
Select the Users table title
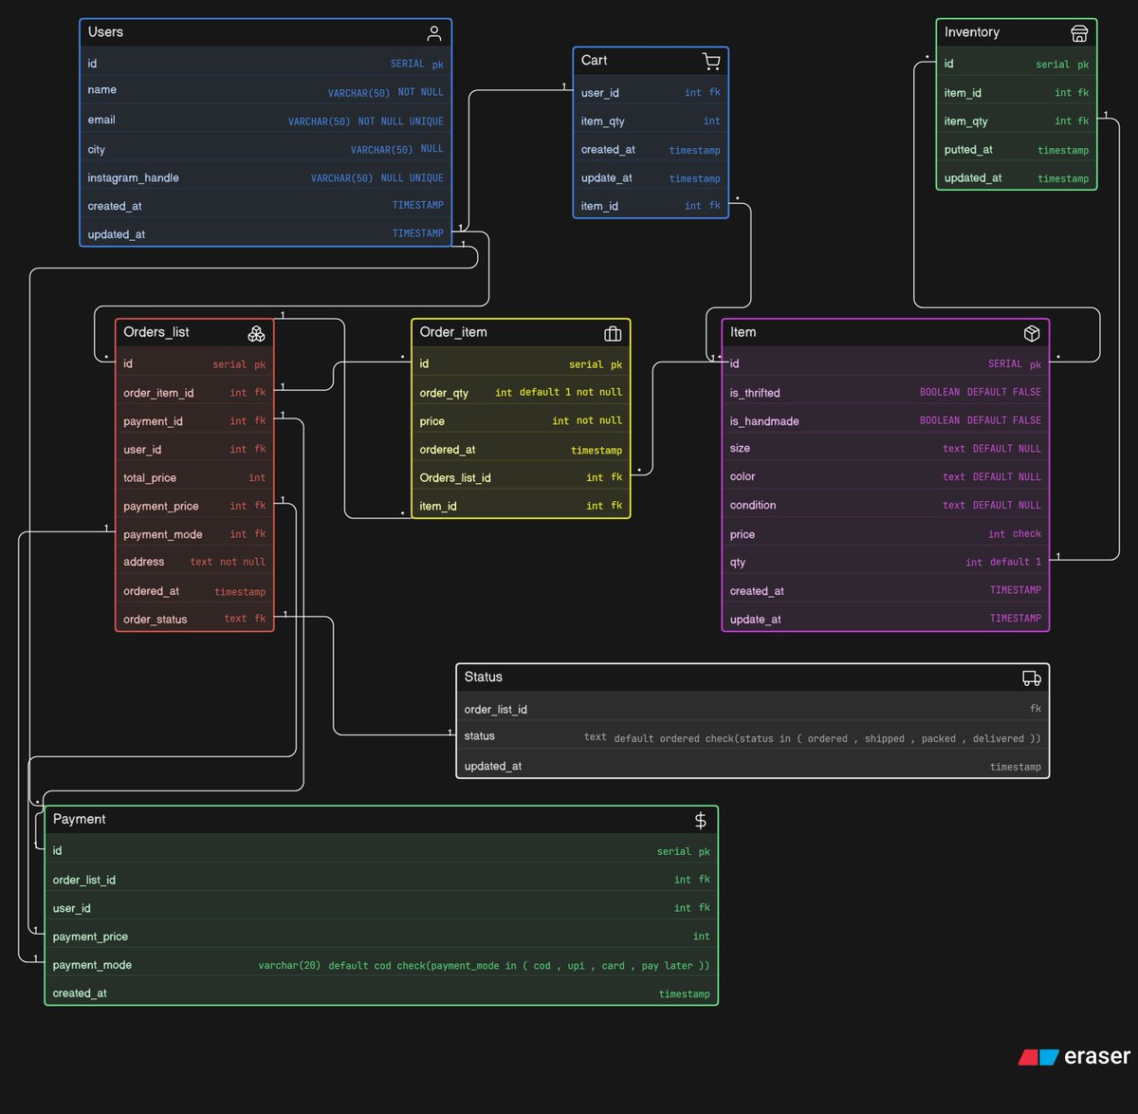(x=105, y=32)
